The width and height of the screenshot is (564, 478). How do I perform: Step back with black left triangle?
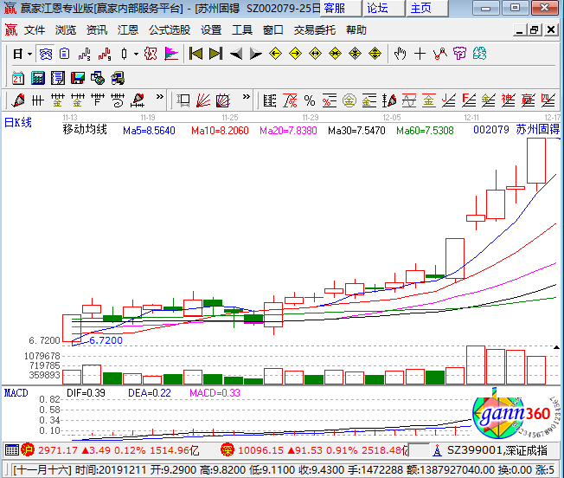(x=236, y=55)
